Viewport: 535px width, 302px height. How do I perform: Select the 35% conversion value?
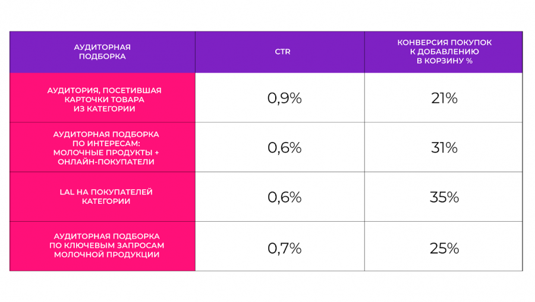444,197
